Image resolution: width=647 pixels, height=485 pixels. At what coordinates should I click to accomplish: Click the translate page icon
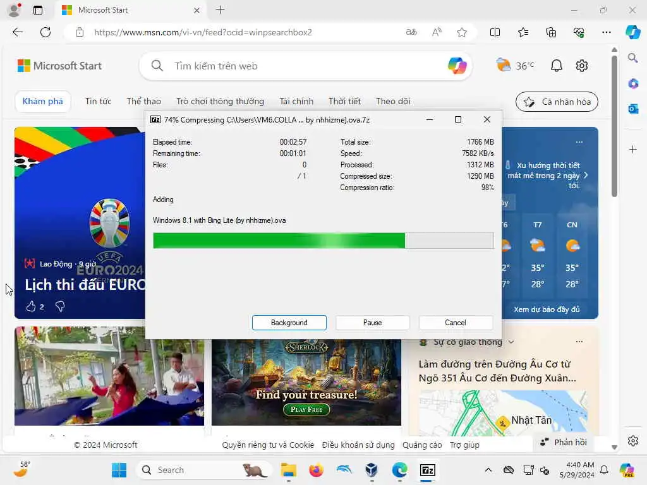pyautogui.click(x=411, y=32)
